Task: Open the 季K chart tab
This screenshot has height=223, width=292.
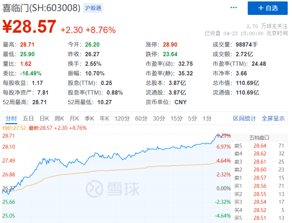Action: [x=89, y=118]
